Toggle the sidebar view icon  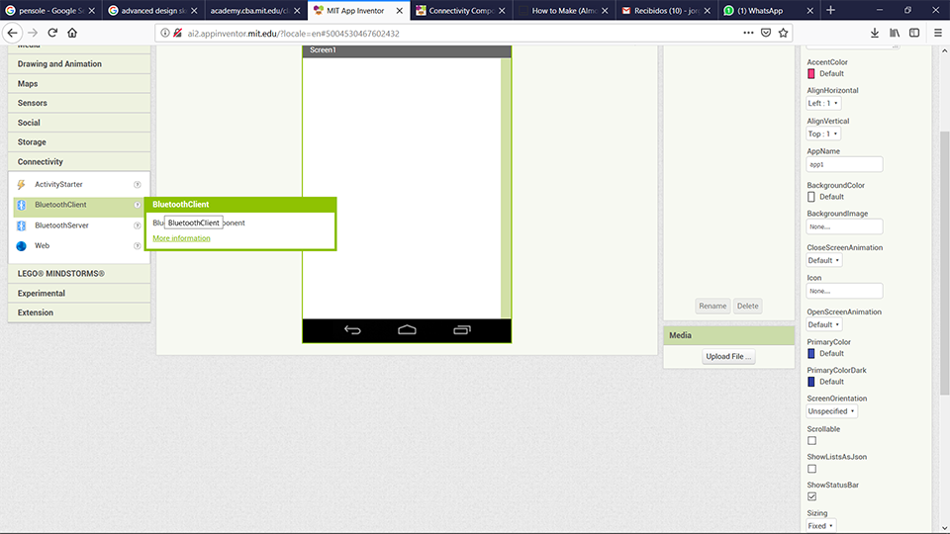pos(914,33)
